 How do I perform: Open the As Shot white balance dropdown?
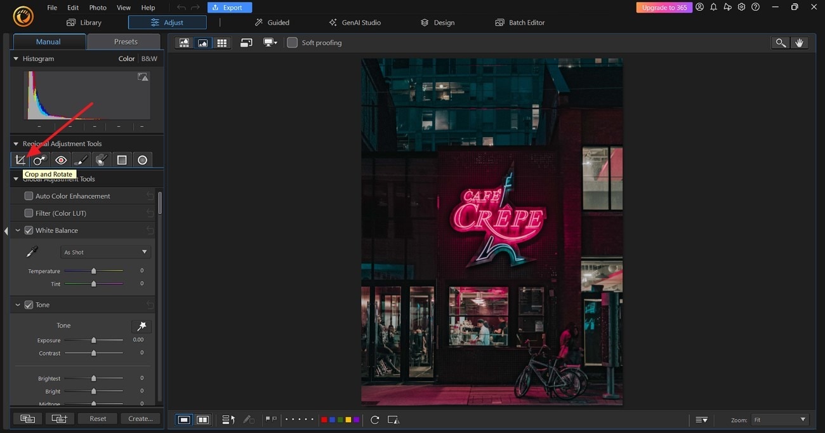pyautogui.click(x=106, y=252)
